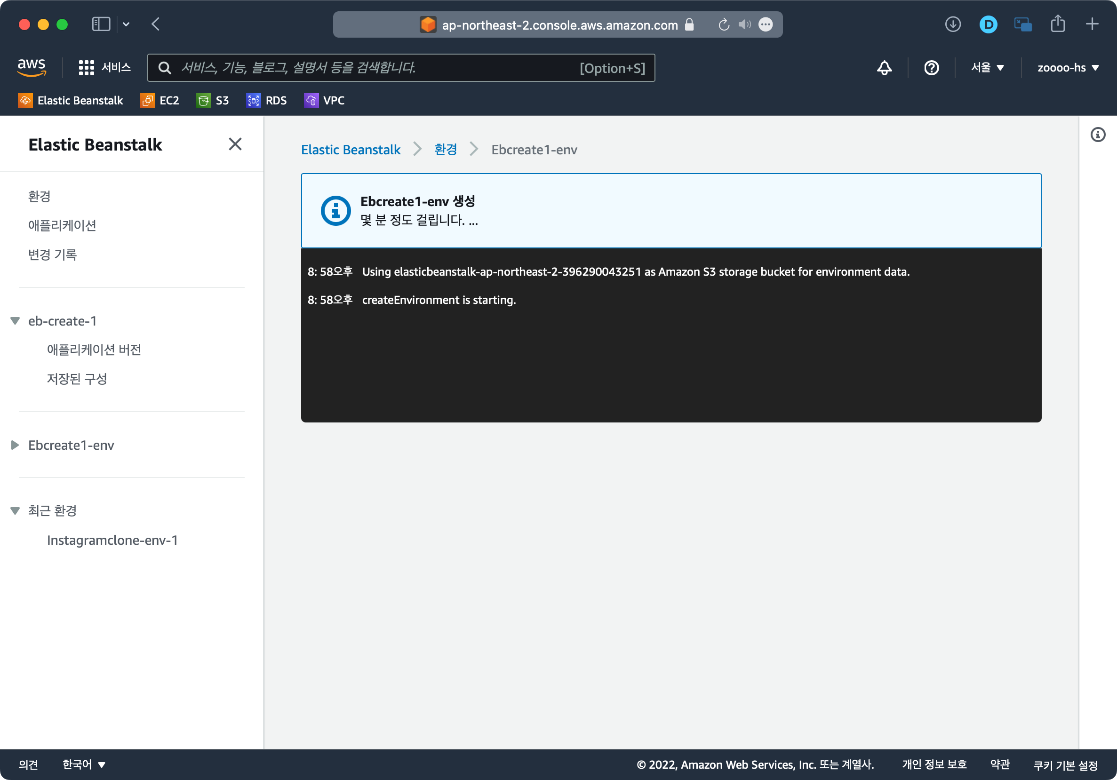Click the site lock icon in address bar

[689, 24]
